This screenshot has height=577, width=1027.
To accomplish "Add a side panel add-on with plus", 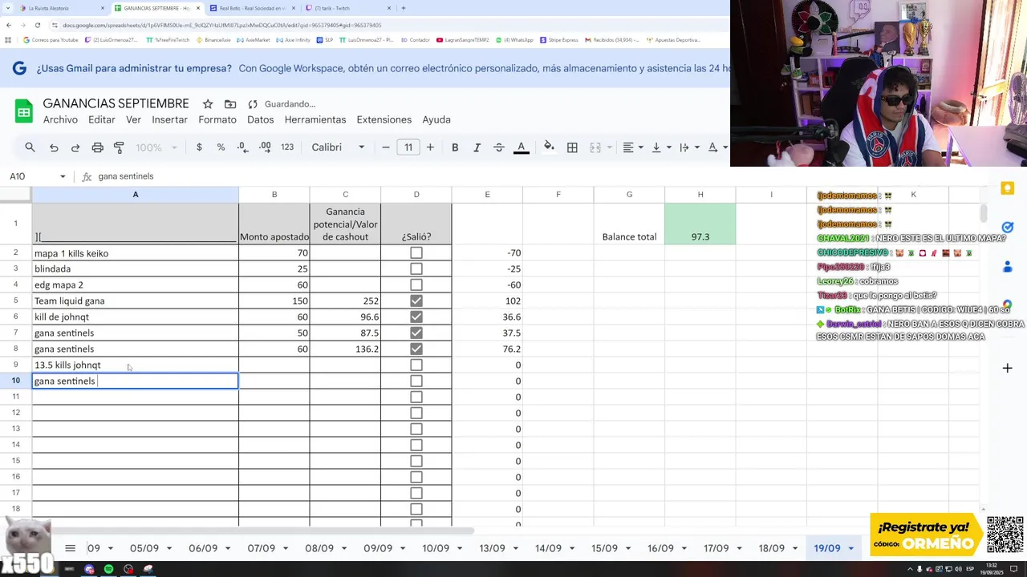I will coord(1008,368).
